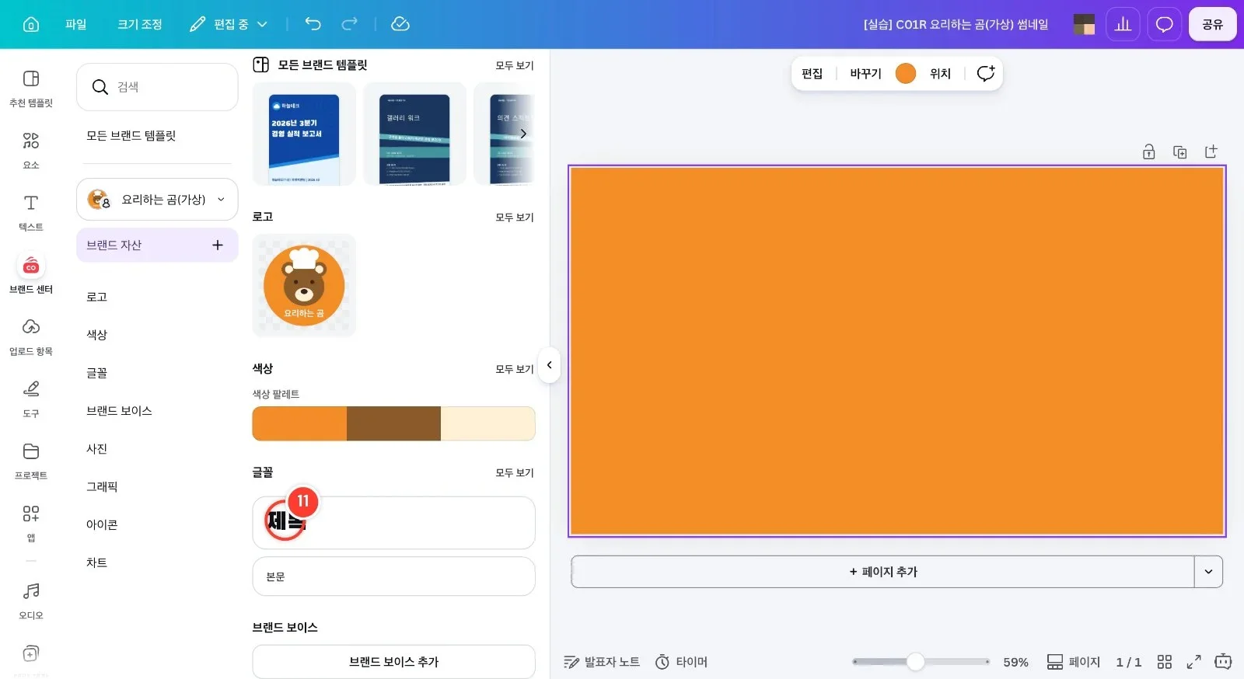
Task: Show more brand templates with the right arrow
Action: (523, 134)
